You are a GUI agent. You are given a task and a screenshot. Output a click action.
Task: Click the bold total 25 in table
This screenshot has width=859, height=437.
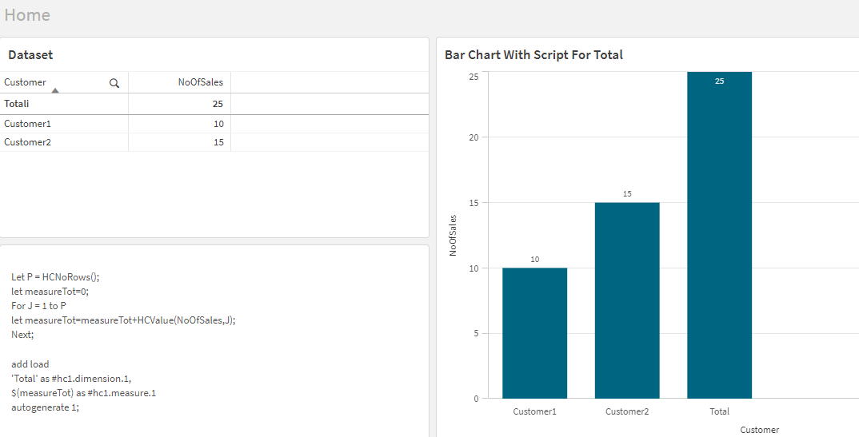tap(218, 104)
